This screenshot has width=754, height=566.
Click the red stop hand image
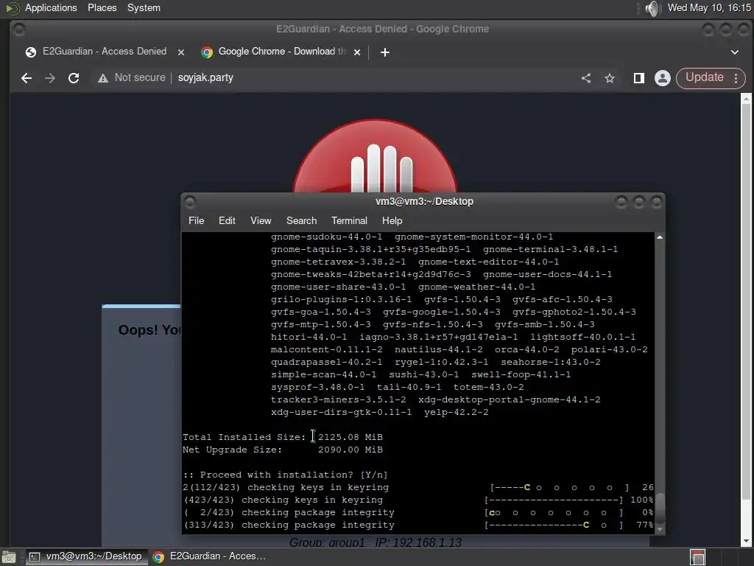pyautogui.click(x=375, y=156)
